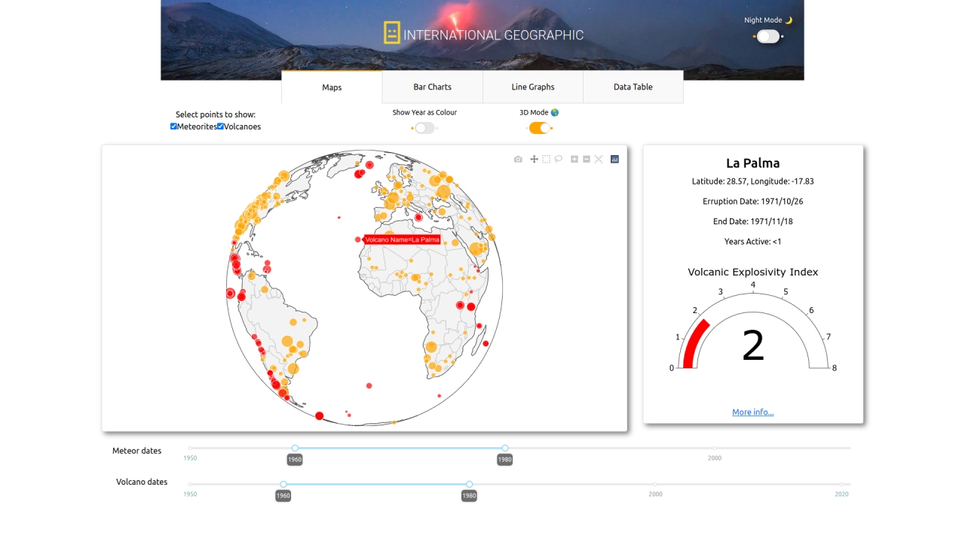Click the 2000 mark on Meteor dates slider

coord(715,449)
